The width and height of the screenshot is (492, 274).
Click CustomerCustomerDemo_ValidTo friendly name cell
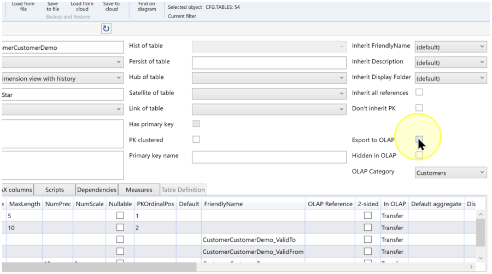pos(253,240)
